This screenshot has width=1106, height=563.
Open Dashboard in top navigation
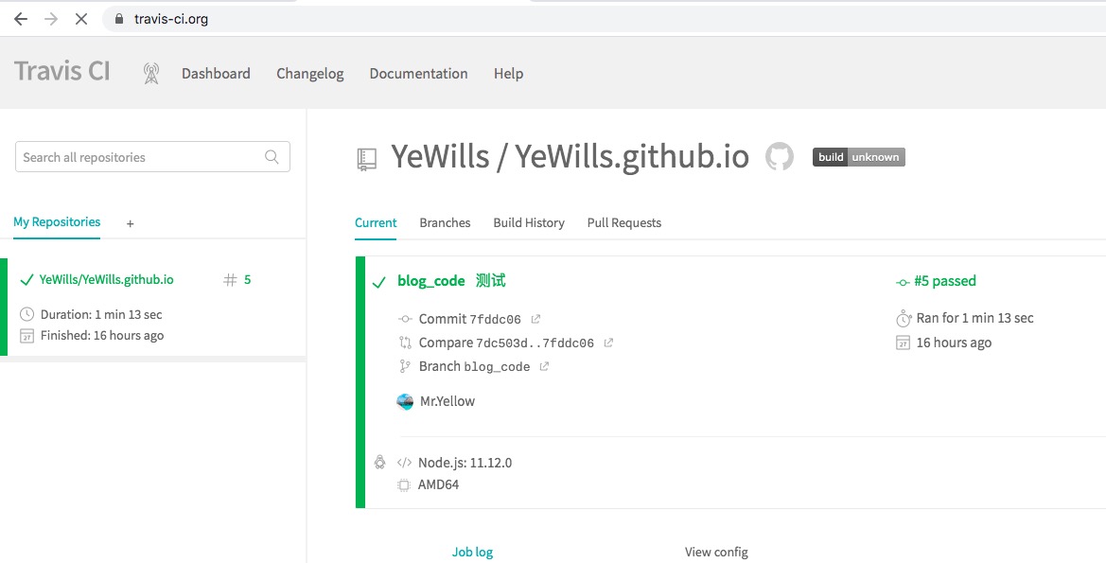click(x=216, y=74)
